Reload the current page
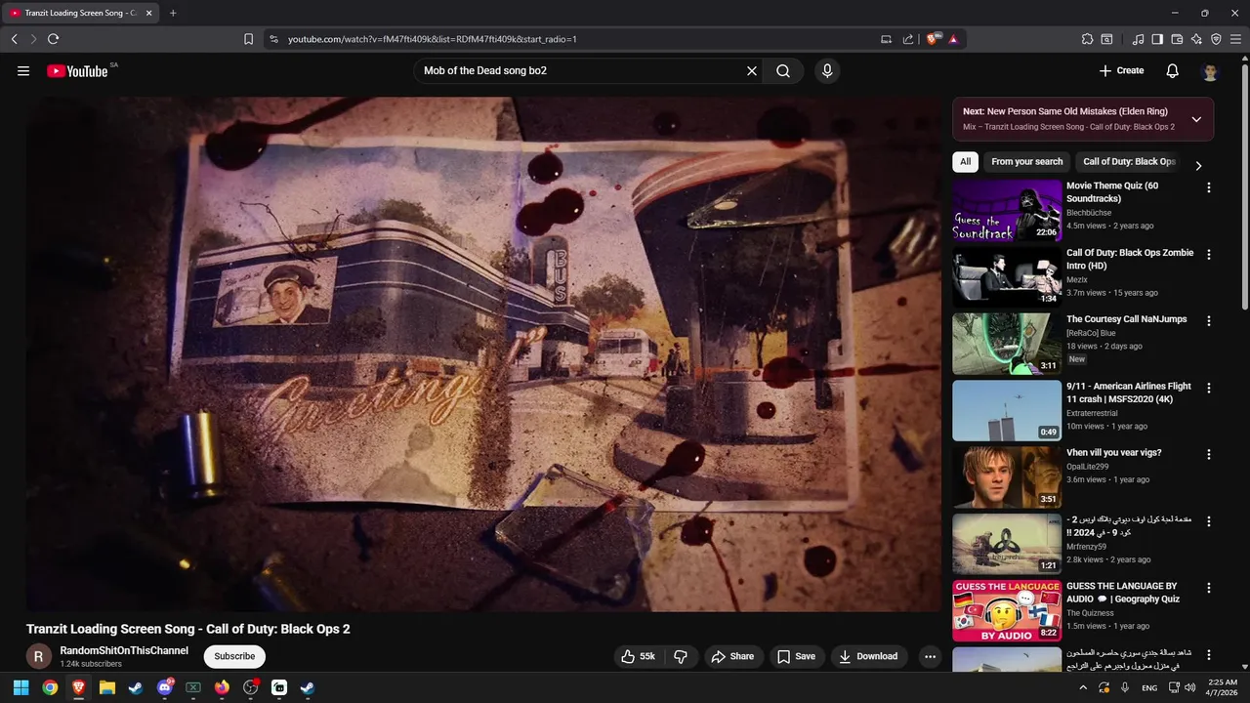This screenshot has width=1250, height=703. [53, 39]
